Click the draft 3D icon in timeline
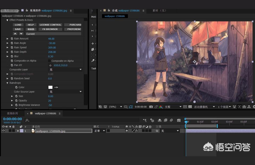The height and width of the screenshot is (165, 255). 152,120
